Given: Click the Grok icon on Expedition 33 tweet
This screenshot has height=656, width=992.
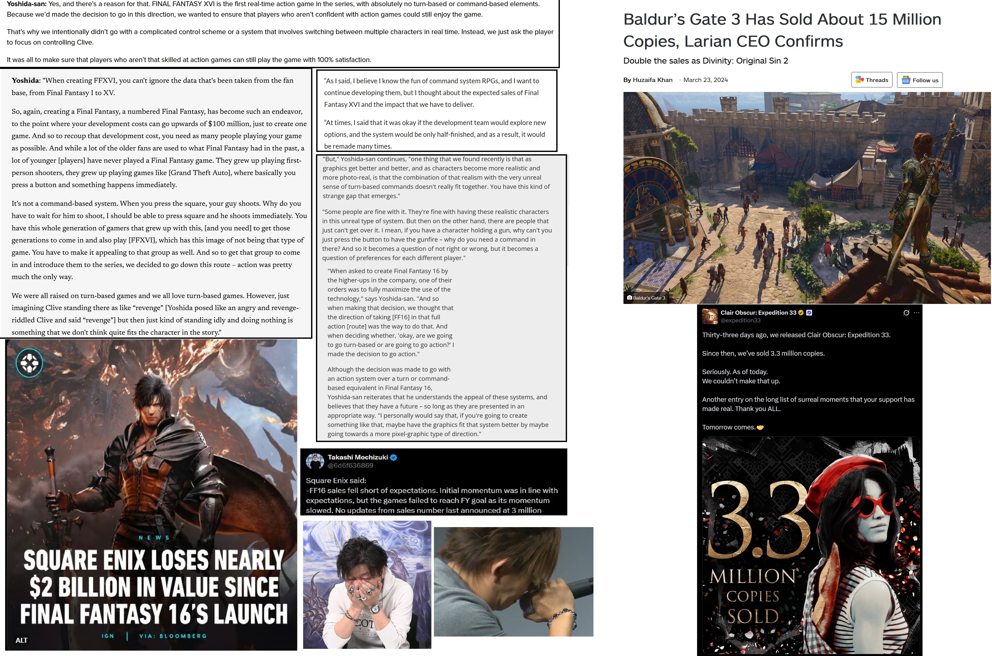Looking at the screenshot, I should coord(906,313).
